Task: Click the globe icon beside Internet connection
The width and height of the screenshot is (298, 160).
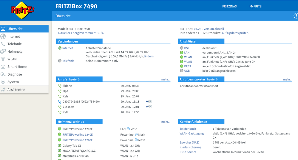Action: pos(60,48)
